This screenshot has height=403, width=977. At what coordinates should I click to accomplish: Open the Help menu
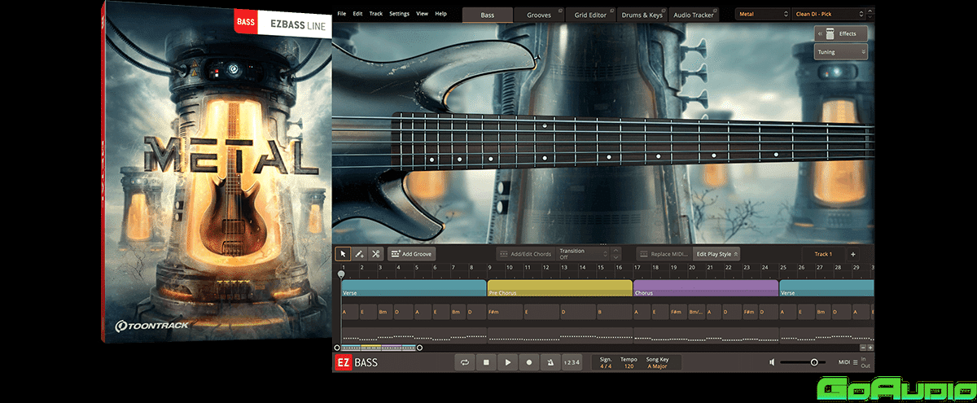point(440,14)
